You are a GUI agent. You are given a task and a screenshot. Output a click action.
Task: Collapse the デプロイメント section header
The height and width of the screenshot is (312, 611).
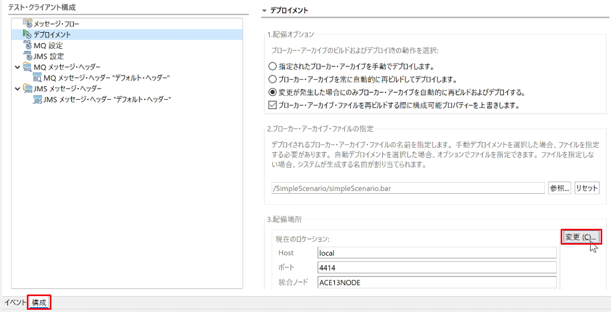265,11
